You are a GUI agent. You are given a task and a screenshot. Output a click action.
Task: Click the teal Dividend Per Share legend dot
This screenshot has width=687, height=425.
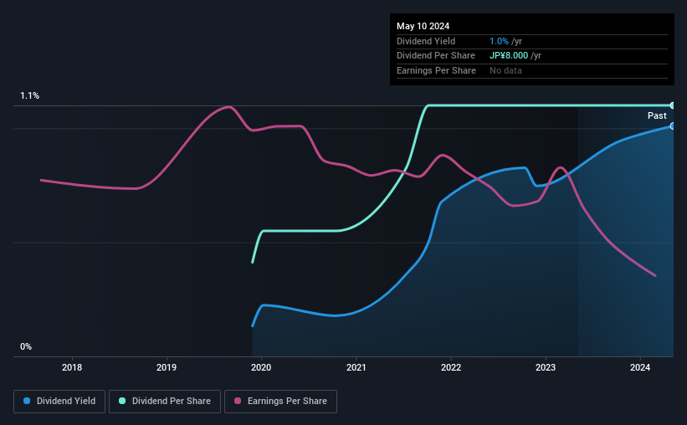(122, 401)
